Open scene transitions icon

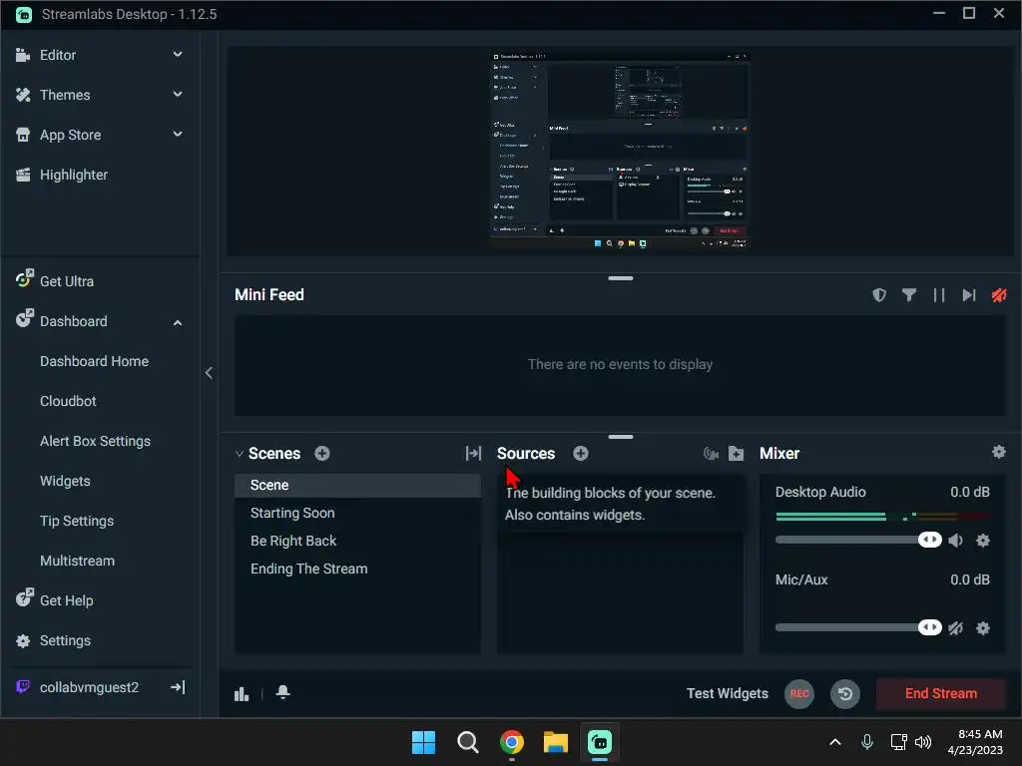coord(473,454)
